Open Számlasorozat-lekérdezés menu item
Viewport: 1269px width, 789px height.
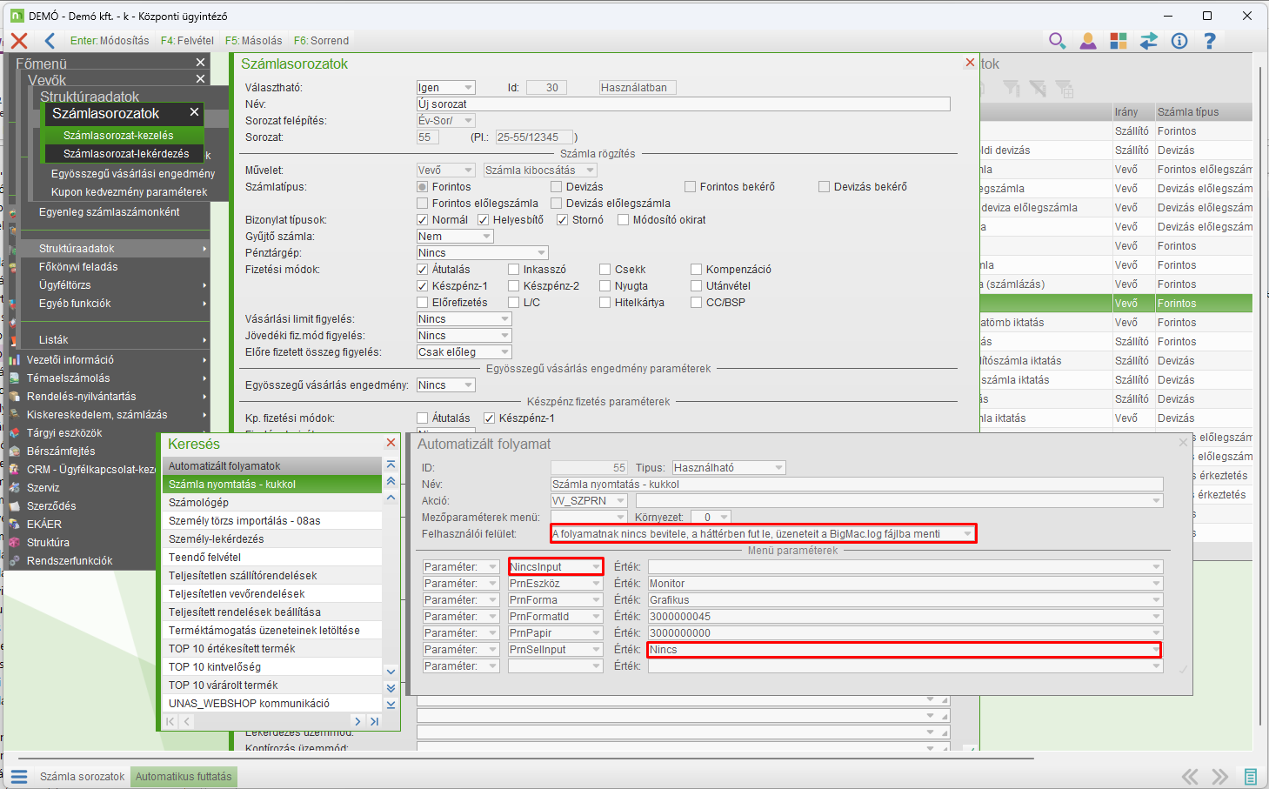[x=126, y=154]
